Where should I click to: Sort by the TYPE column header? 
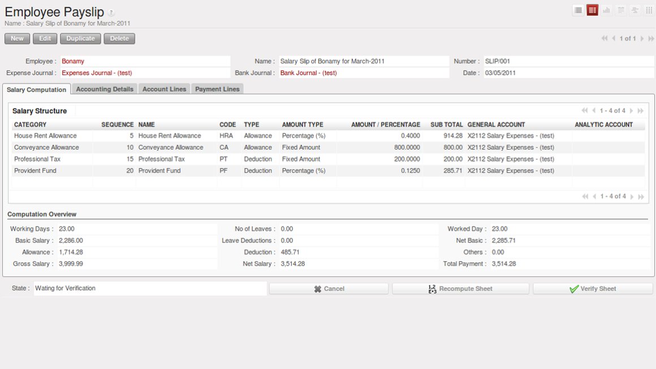click(x=252, y=124)
